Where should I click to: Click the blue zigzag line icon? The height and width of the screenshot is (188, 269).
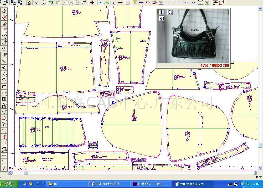[187, 3]
